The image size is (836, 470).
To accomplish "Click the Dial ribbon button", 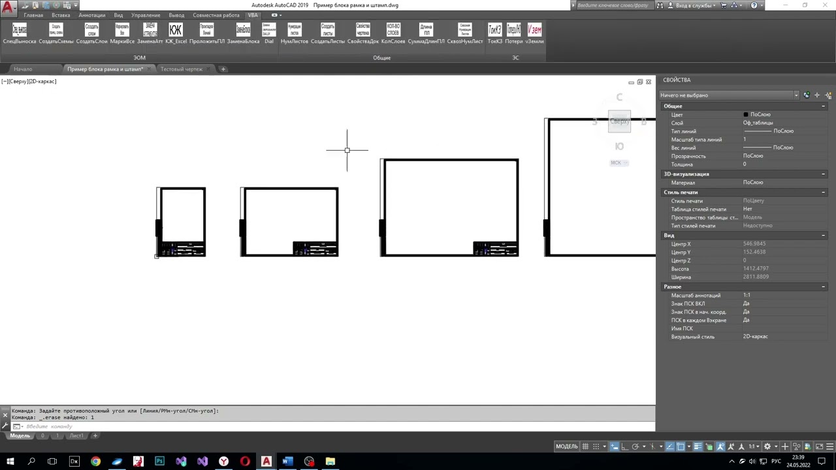I will (x=269, y=34).
